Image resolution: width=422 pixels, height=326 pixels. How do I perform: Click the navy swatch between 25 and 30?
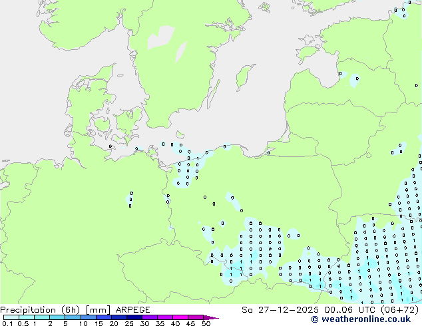pyautogui.click(x=134, y=317)
